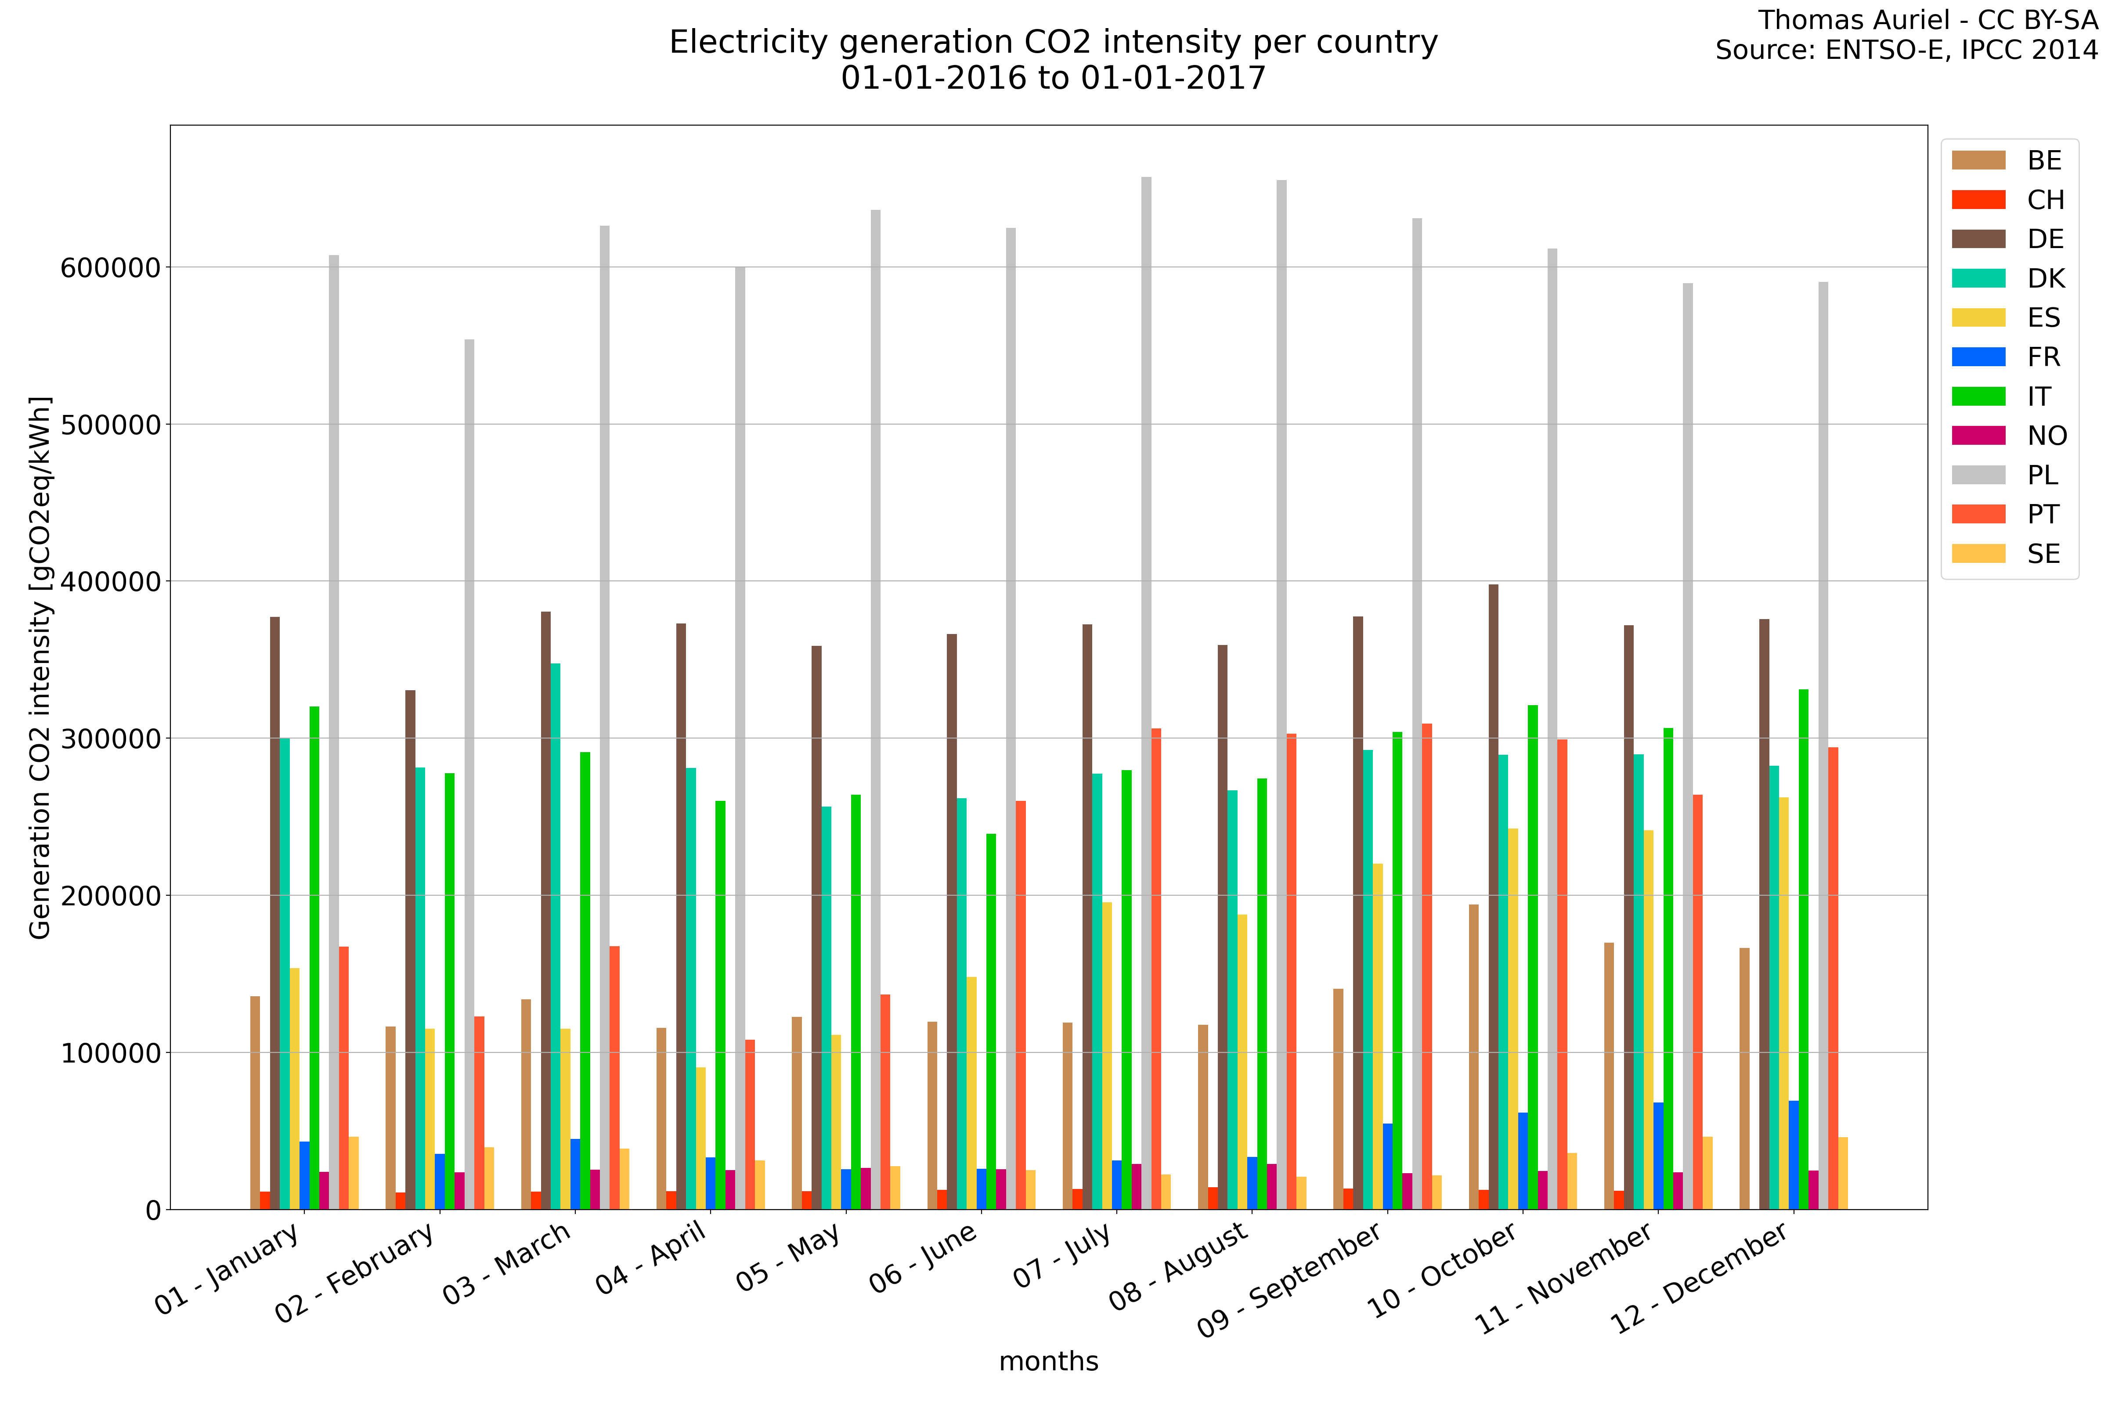Click the DE brown legend swatch

pos(1978,239)
